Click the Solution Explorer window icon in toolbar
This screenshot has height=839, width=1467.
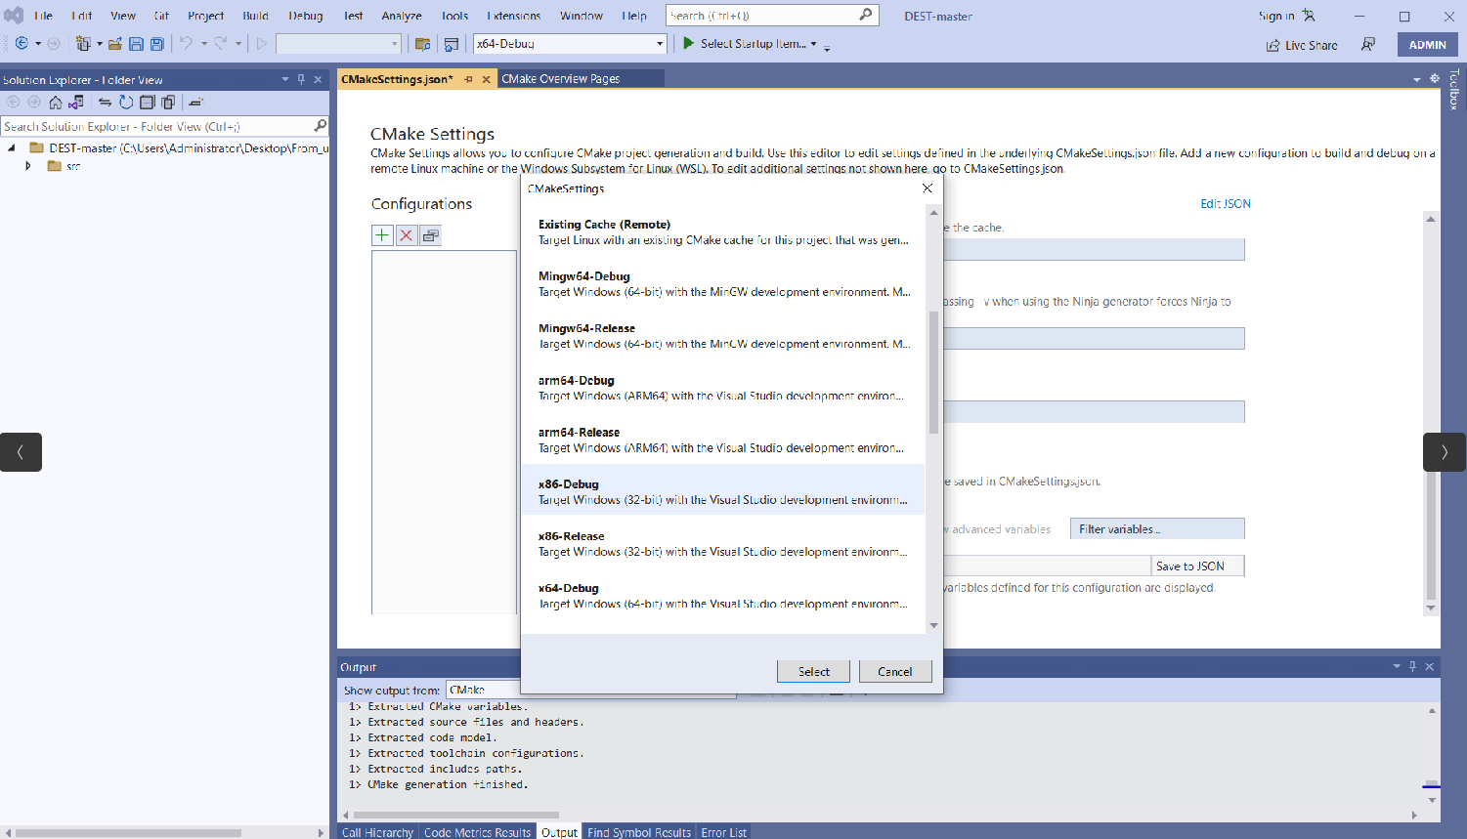pyautogui.click(x=451, y=44)
